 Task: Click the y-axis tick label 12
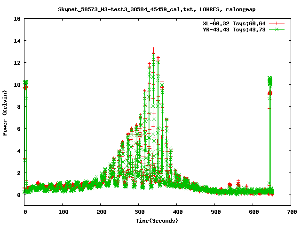pyautogui.click(x=17, y=63)
